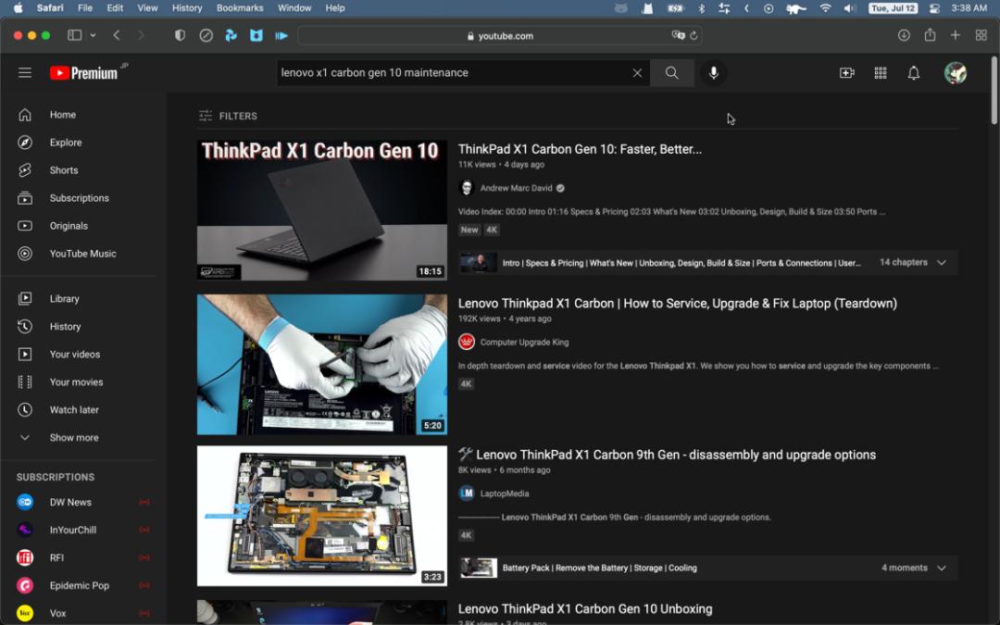The image size is (1000, 625).
Task: Click the voice search microphone icon
Action: (713, 73)
